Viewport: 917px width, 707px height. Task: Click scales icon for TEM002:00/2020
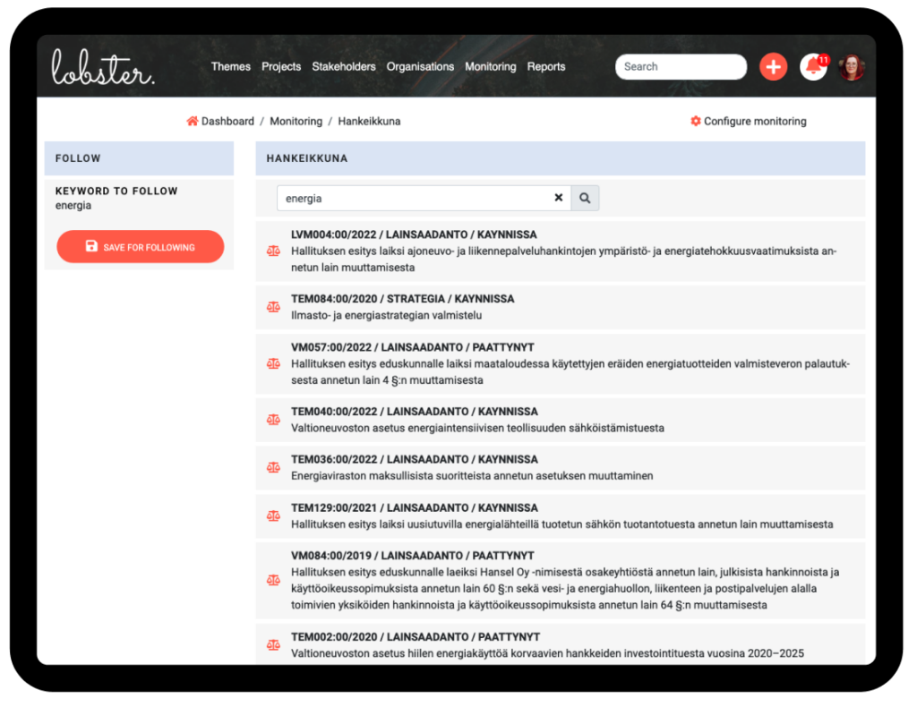click(x=273, y=645)
